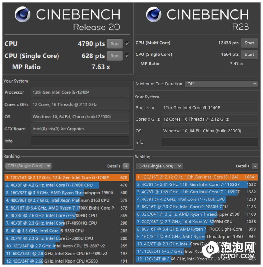Click the checkmark beside the CPU Run button
This screenshot has height=267, width=263.
click(127, 44)
